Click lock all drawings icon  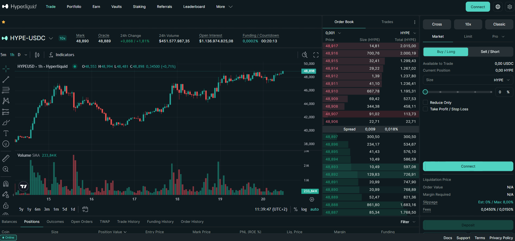(6, 205)
